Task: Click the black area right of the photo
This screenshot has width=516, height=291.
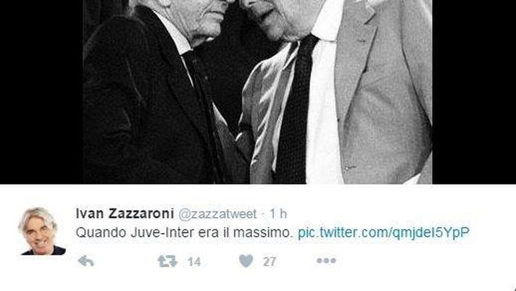Action: (x=474, y=92)
